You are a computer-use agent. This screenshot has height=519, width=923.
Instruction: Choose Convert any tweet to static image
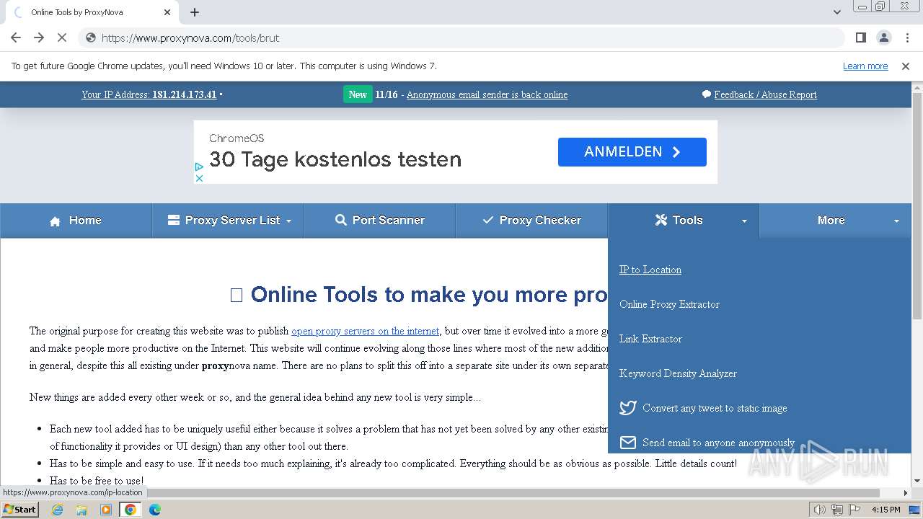click(x=715, y=408)
